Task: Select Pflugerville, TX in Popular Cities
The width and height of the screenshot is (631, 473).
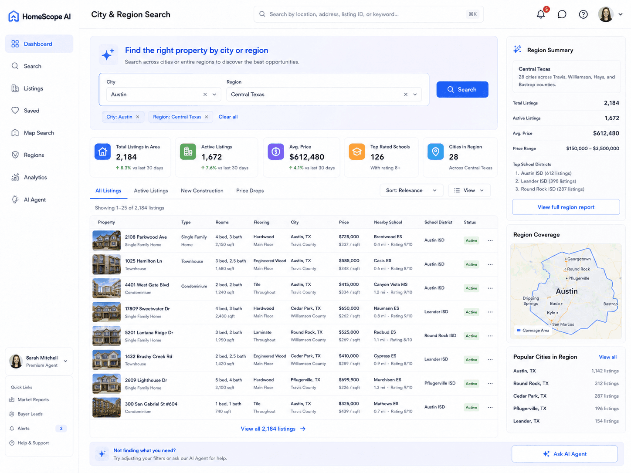Action: coord(566,409)
